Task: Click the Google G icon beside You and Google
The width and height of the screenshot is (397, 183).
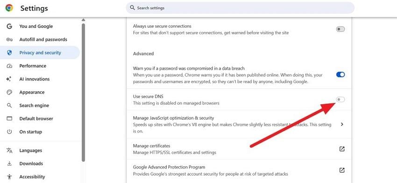Action: click(9, 26)
